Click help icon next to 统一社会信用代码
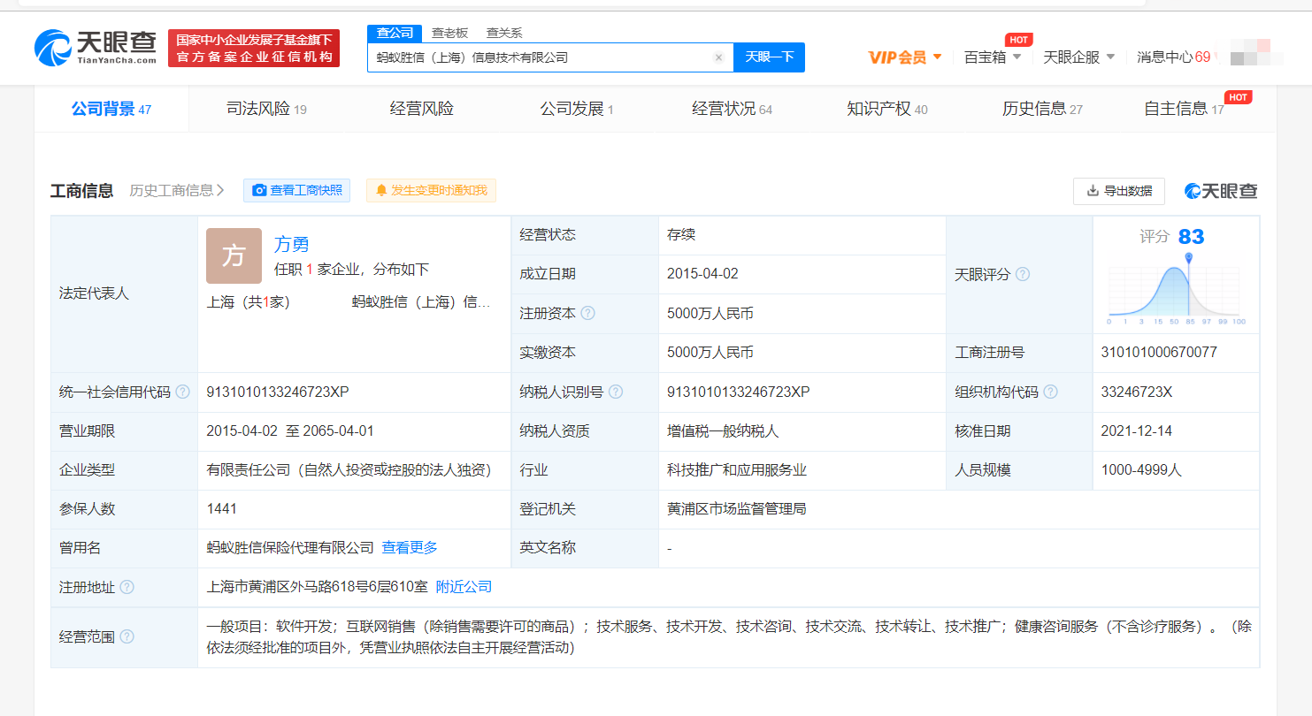The image size is (1312, 716). coord(182,392)
